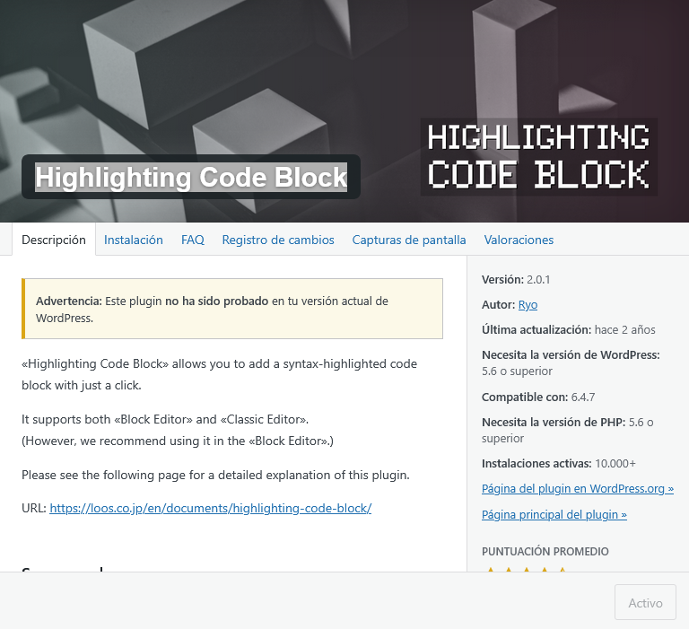Follow the Página principal del plugin link
The height and width of the screenshot is (629, 689).
[x=554, y=515]
